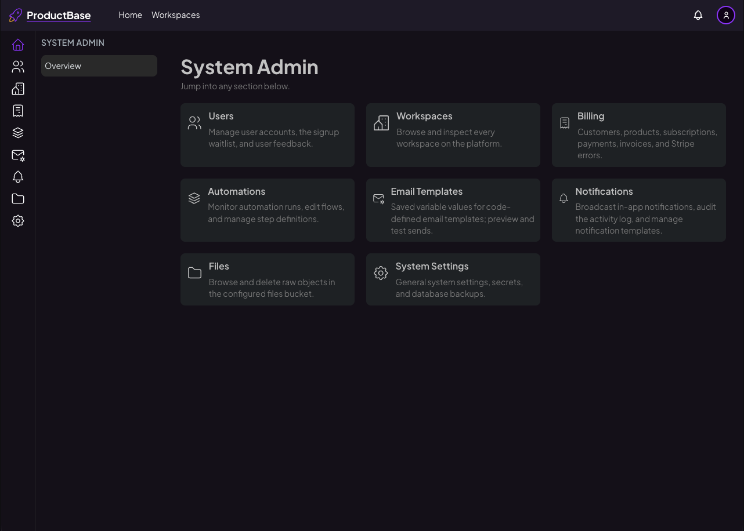Image resolution: width=744 pixels, height=531 pixels.
Task: Open Workspaces in top navigation
Action: point(175,15)
